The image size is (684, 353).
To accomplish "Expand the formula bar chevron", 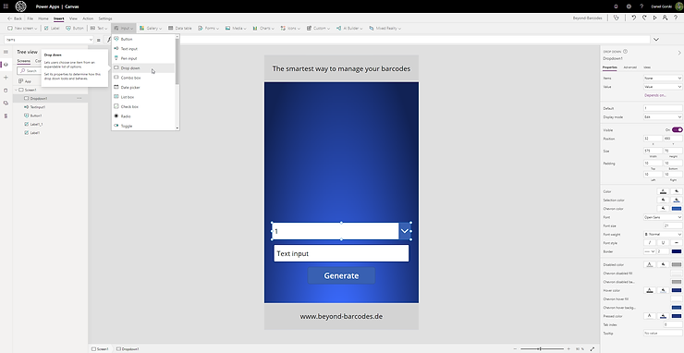I will pyautogui.click(x=655, y=39).
